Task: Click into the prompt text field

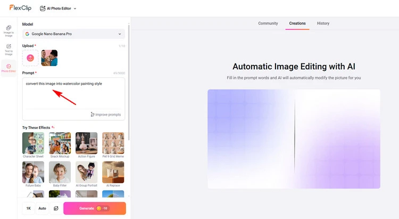Action: 73,93
